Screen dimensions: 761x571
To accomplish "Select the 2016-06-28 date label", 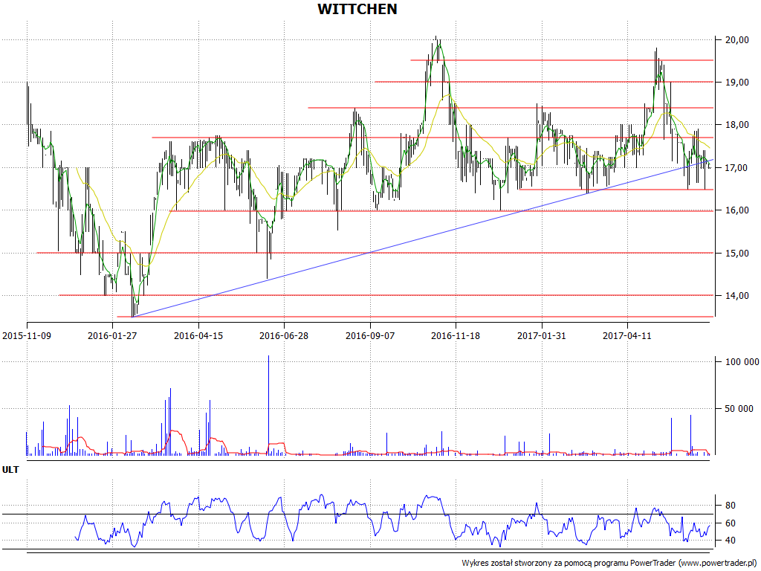I will [x=284, y=335].
